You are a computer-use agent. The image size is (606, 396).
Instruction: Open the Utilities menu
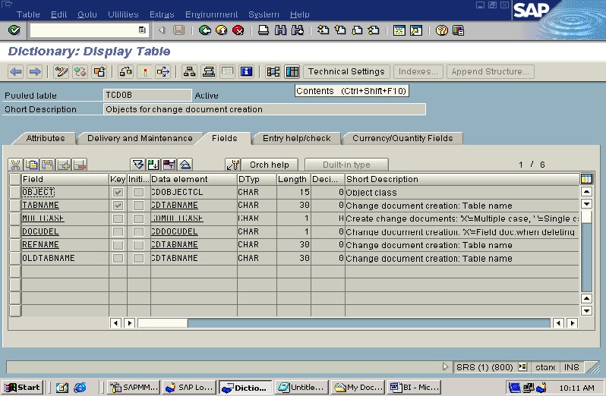coord(123,14)
